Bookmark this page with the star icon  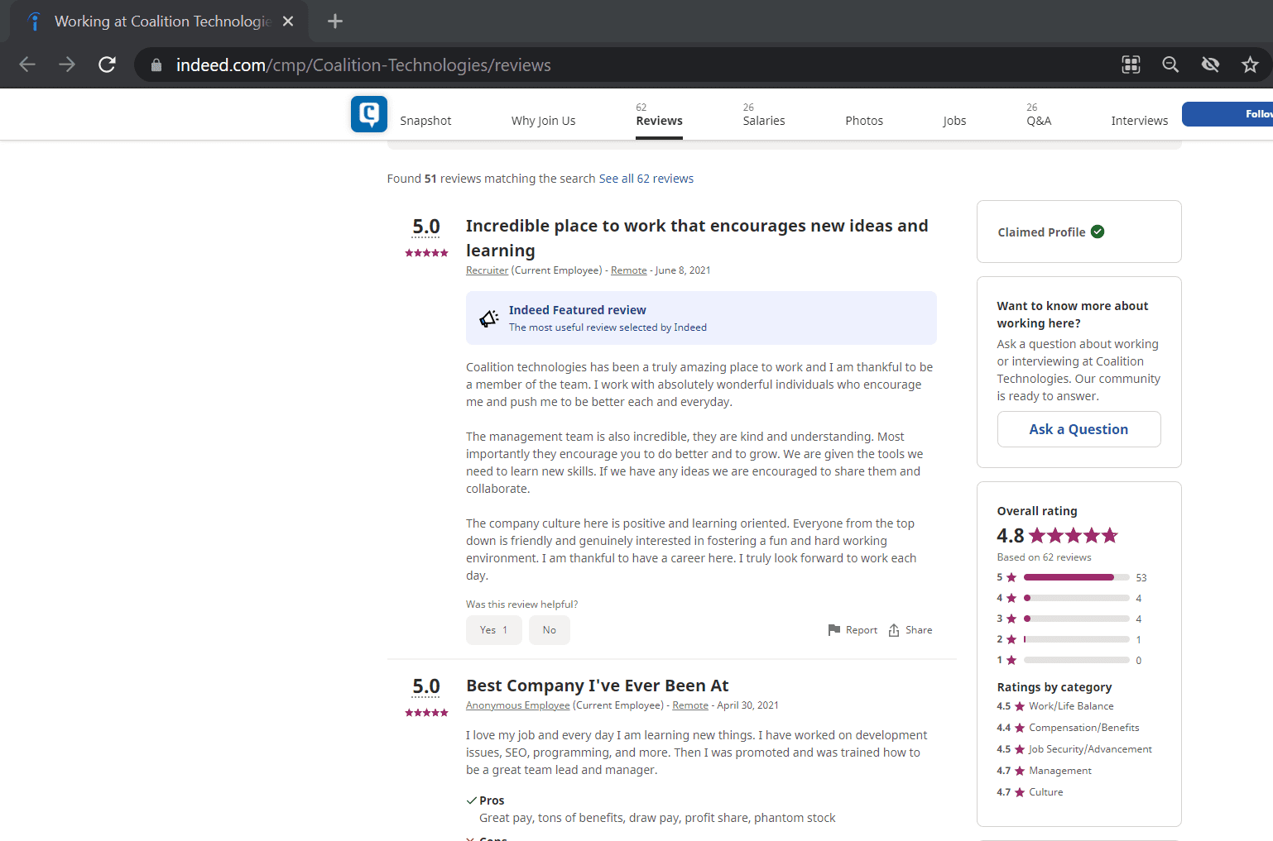click(1250, 65)
